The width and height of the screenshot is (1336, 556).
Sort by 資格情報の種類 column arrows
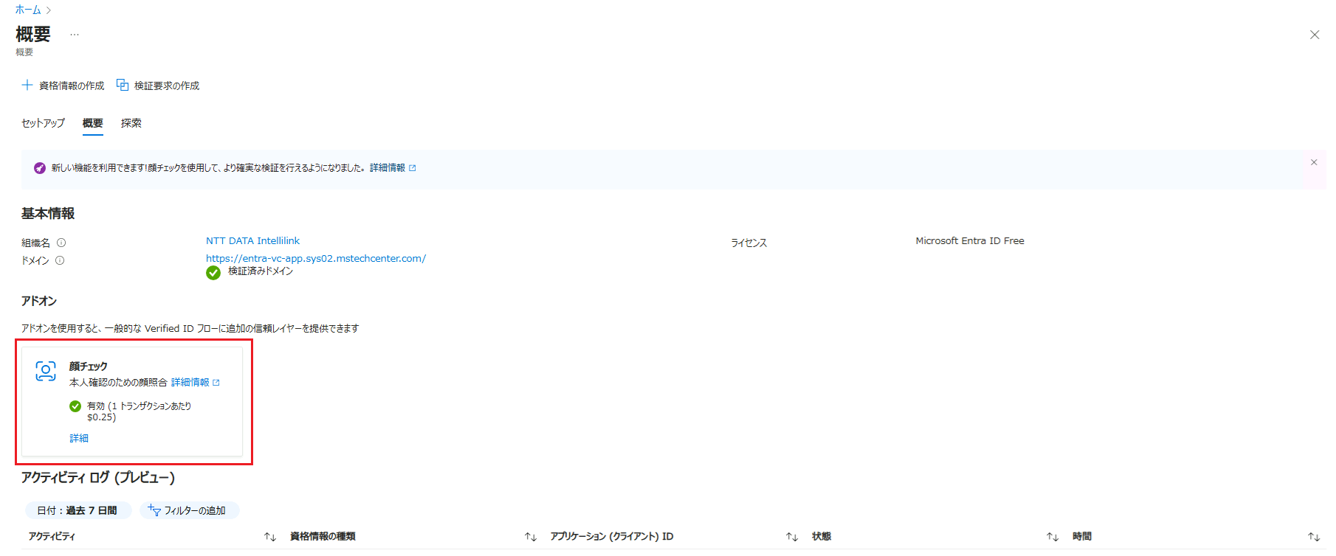pyautogui.click(x=530, y=537)
